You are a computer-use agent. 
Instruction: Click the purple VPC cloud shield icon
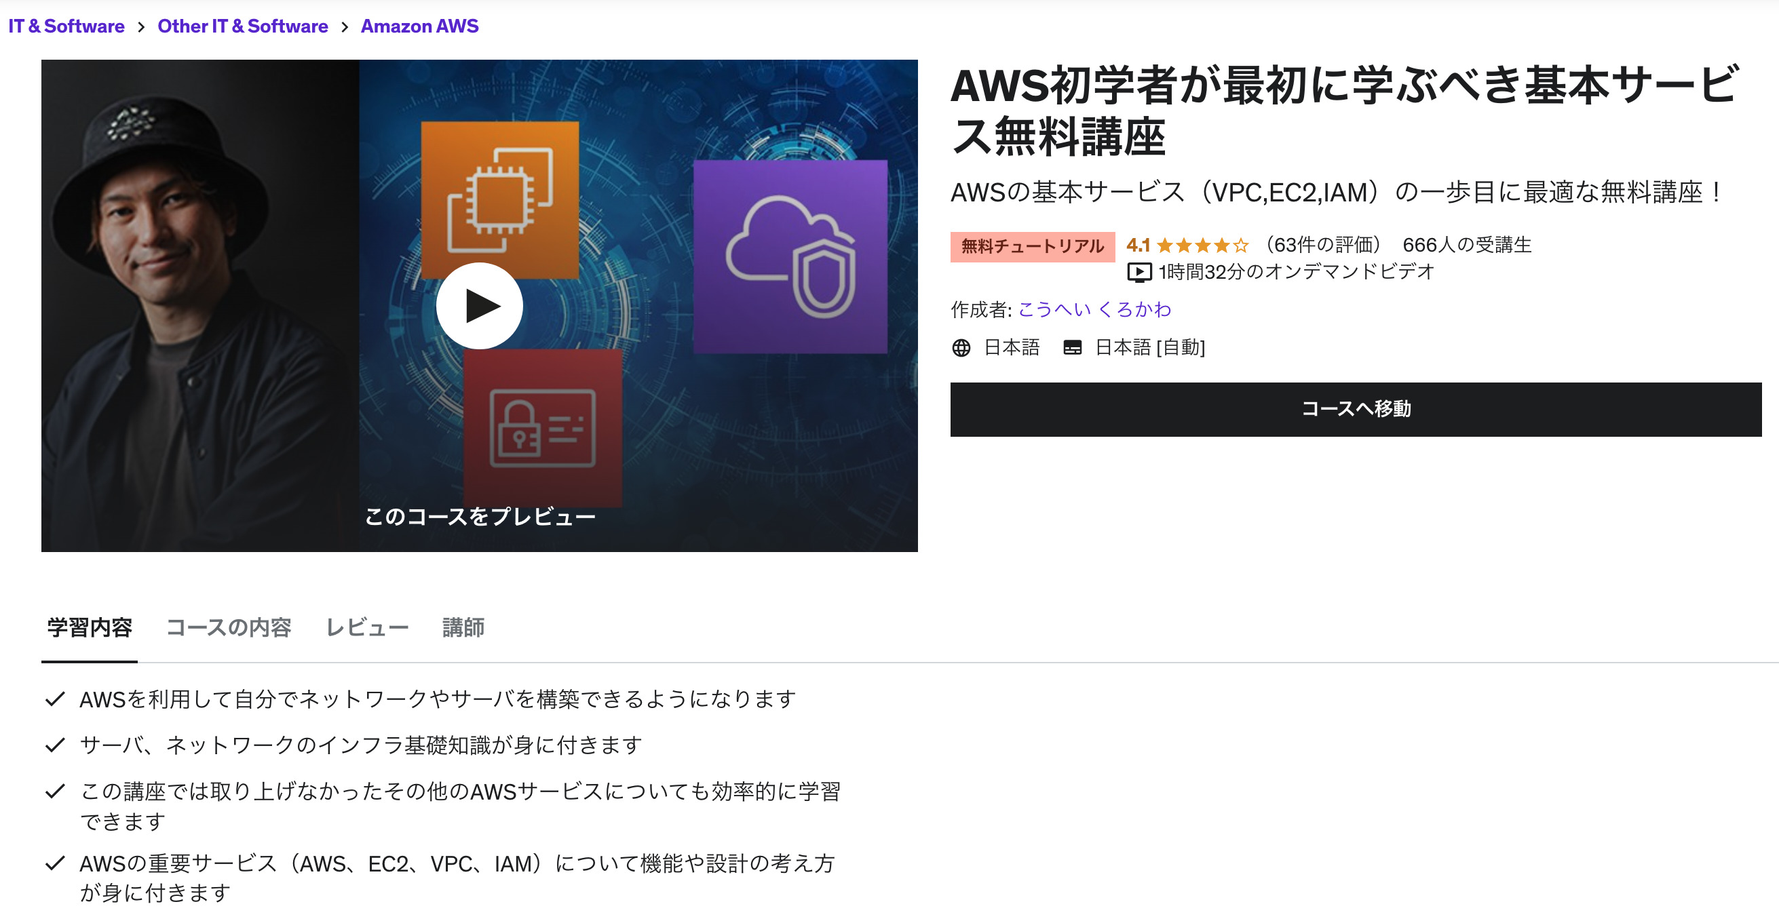[x=790, y=257]
